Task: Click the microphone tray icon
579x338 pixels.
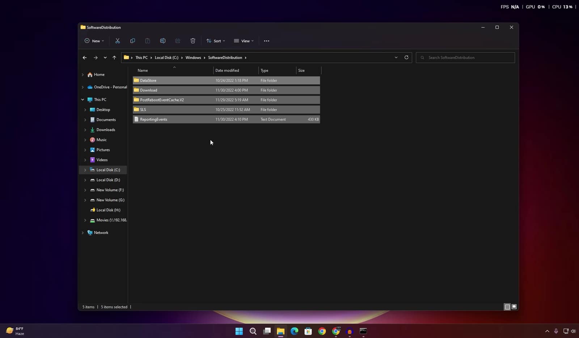Action: (556, 331)
